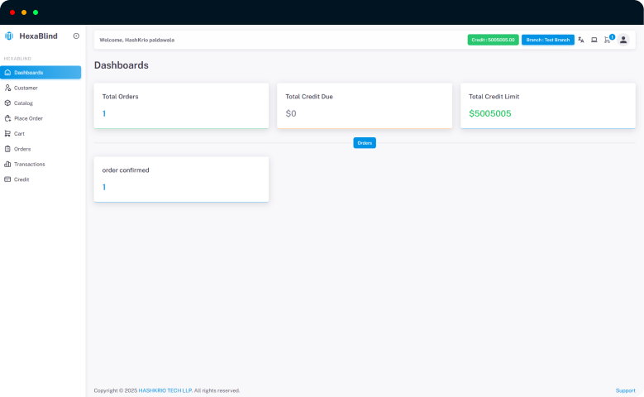Image resolution: width=644 pixels, height=397 pixels.
Task: Go to Place Order in sidebar
Action: coord(41,118)
